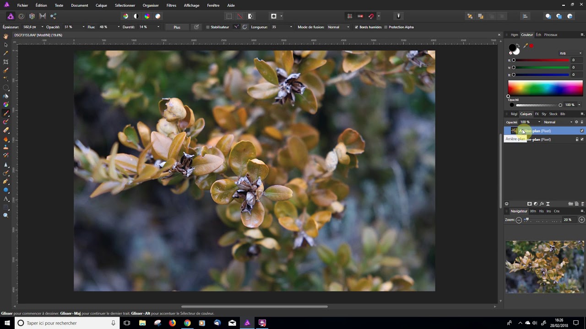
Task: Open layer effects fx icon
Action: (x=542, y=204)
